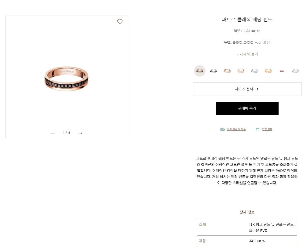The width and height of the screenshot is (303, 248).
Task: Expand +자세히 보기 price details
Action: 247,54
